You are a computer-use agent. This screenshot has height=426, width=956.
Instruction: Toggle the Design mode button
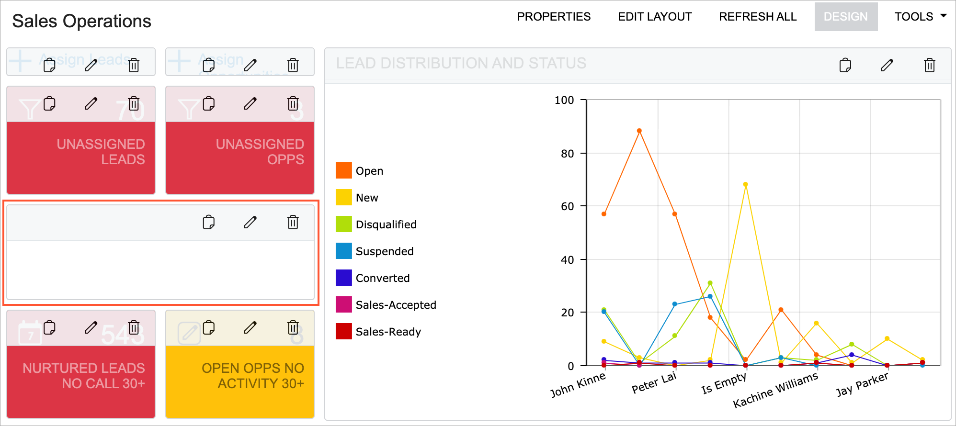pos(845,17)
